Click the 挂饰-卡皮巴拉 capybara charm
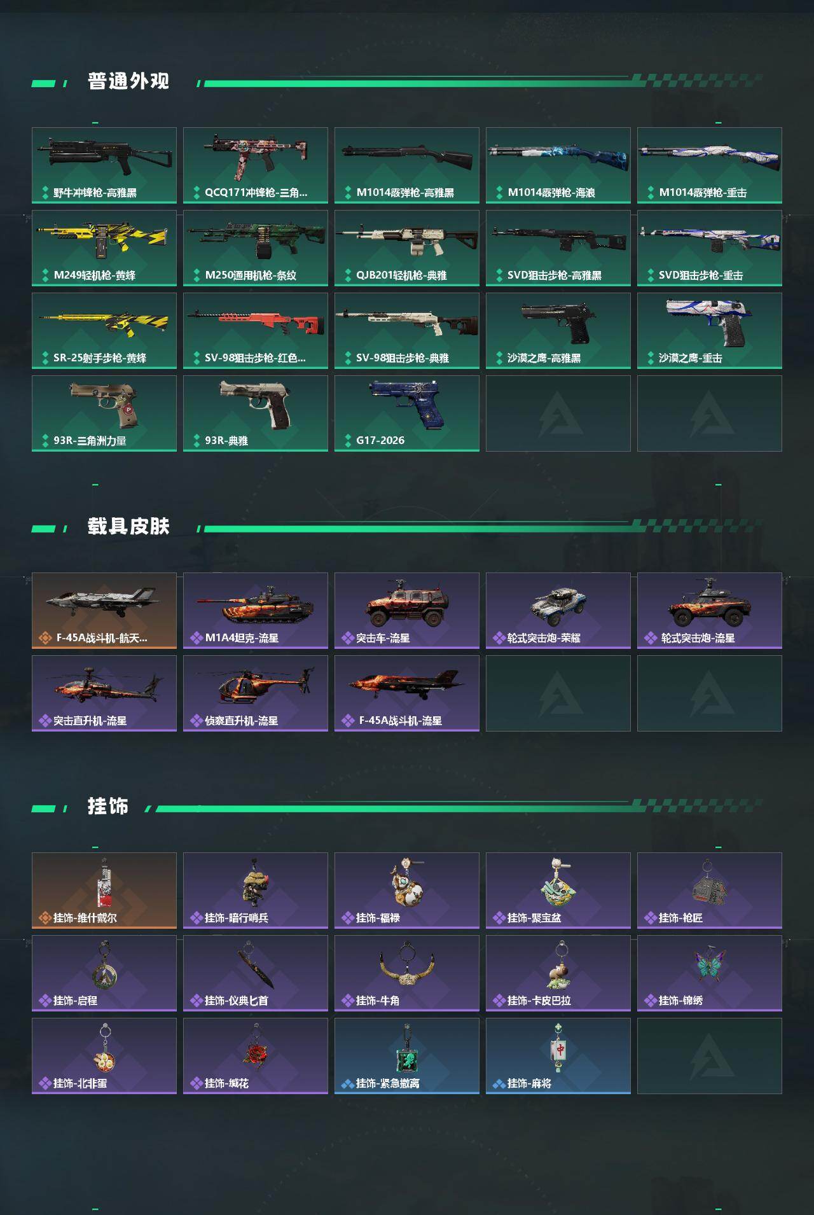This screenshot has width=814, height=1215. (x=558, y=973)
